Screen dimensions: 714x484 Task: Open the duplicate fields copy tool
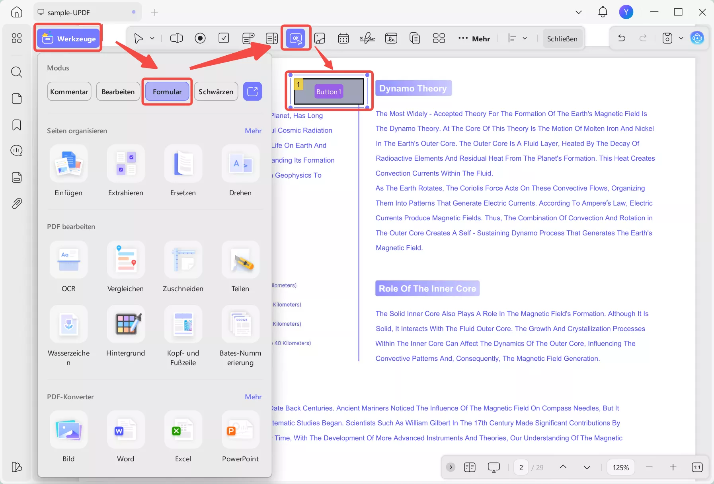tap(415, 38)
